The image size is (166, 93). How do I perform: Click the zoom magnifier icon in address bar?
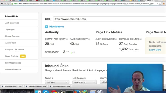157,4
